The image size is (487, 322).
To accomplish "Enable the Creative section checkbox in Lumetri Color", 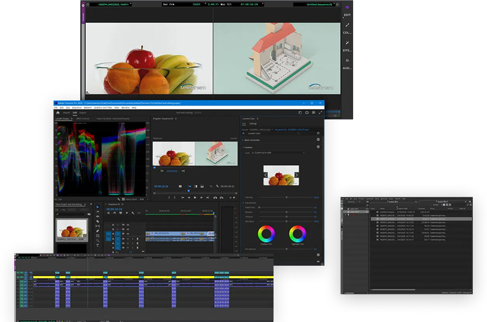I will click(x=318, y=147).
